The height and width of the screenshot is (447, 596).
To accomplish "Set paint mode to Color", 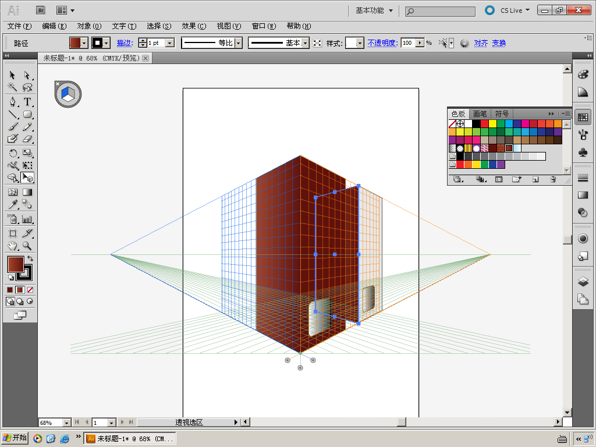I will click(x=10, y=290).
